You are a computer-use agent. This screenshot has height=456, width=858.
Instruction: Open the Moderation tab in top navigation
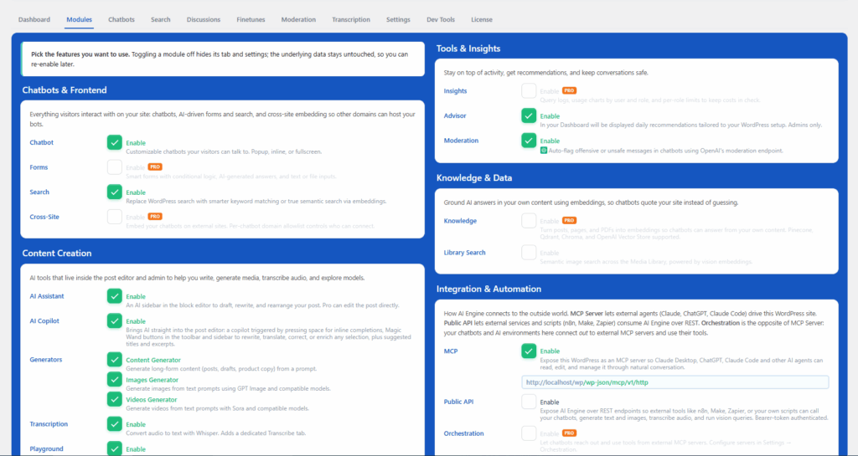[x=298, y=19]
